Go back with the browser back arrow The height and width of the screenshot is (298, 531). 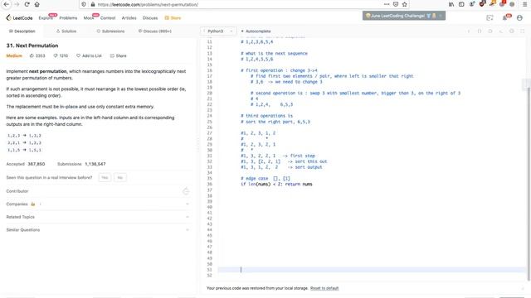tap(6, 4)
